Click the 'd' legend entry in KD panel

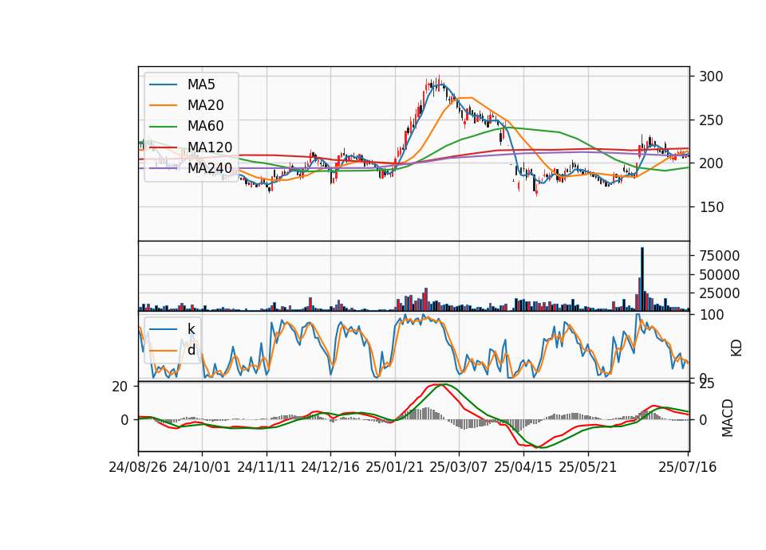[191, 349]
